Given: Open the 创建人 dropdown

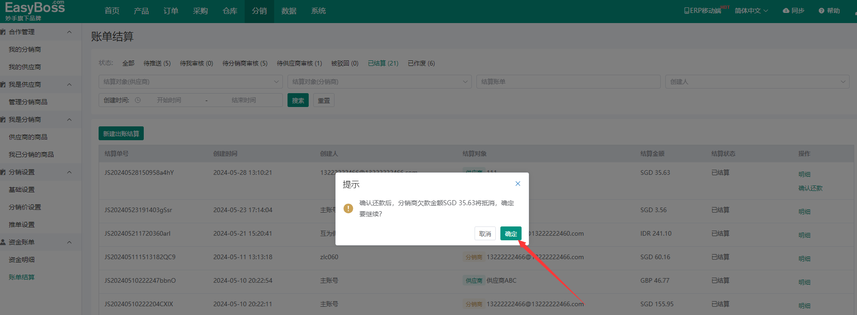Looking at the screenshot, I should click(757, 82).
